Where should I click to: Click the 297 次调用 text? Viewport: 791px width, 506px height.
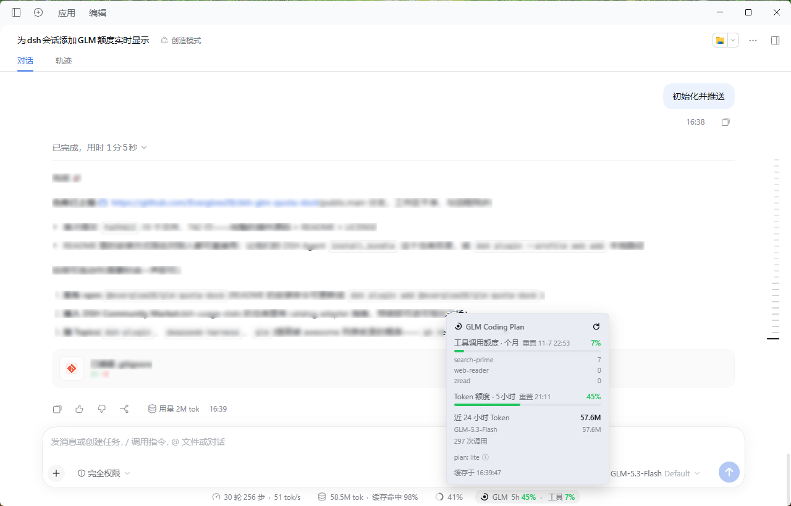[471, 441]
